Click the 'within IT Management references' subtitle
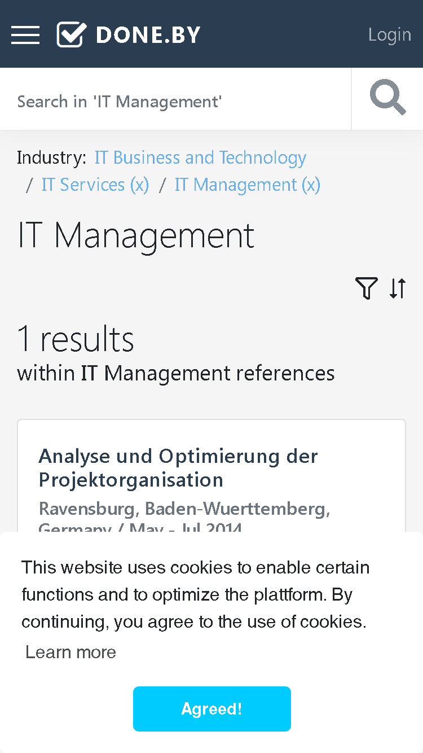423x753 pixels. 176,373
